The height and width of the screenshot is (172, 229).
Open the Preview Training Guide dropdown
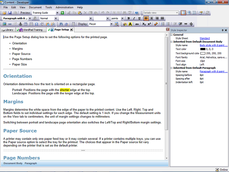tap(57, 13)
